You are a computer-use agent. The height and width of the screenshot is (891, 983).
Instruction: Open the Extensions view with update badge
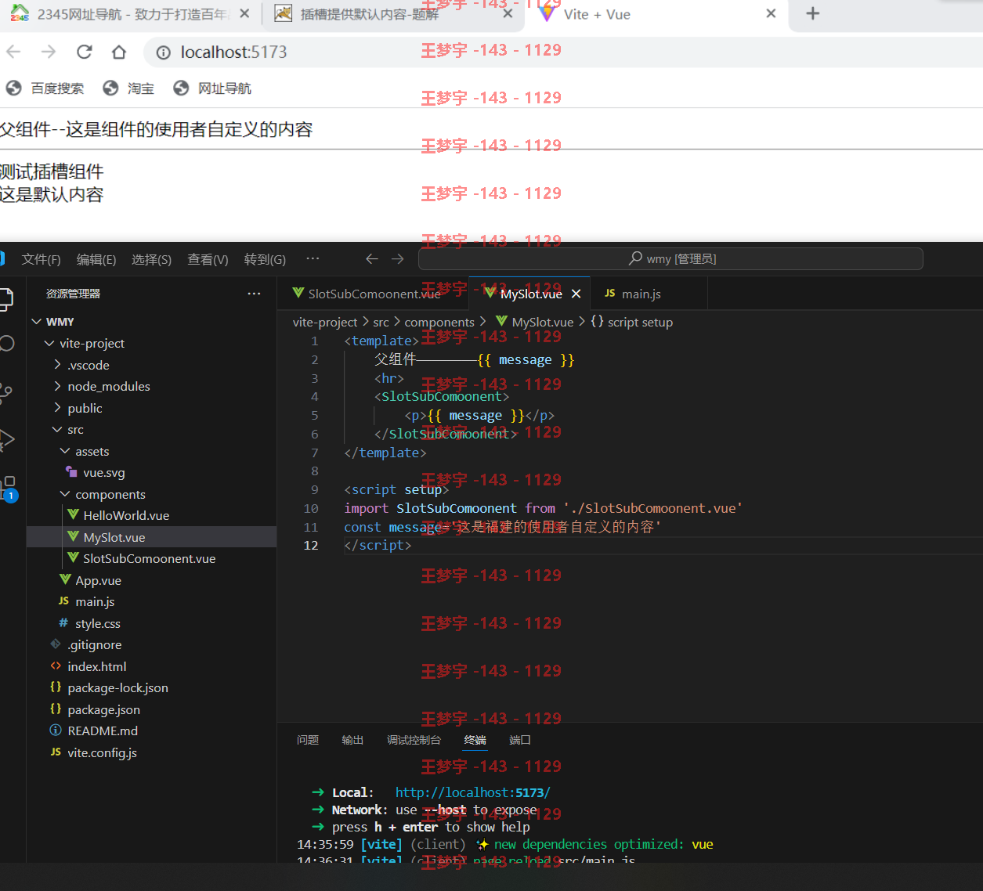(8, 487)
